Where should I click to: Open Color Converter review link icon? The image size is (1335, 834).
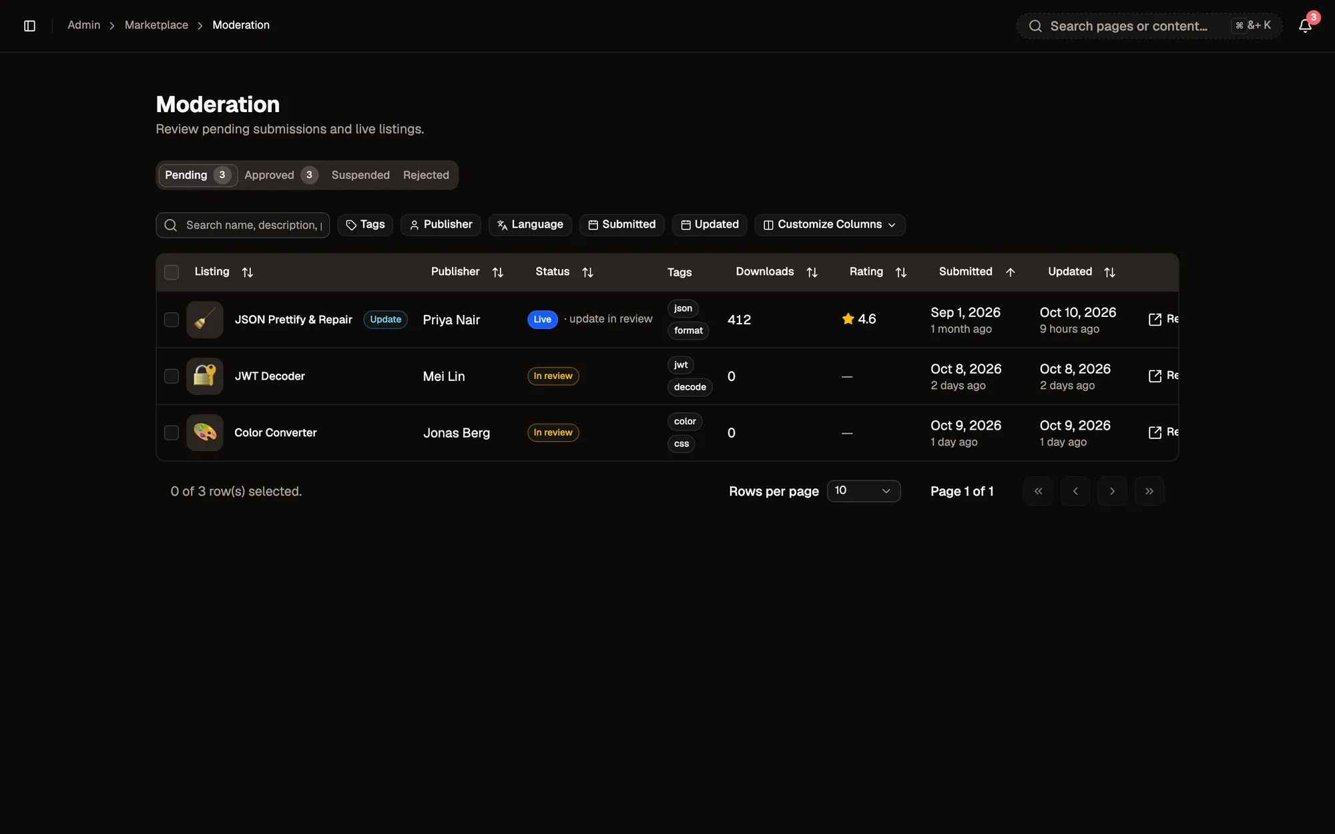pyautogui.click(x=1155, y=432)
